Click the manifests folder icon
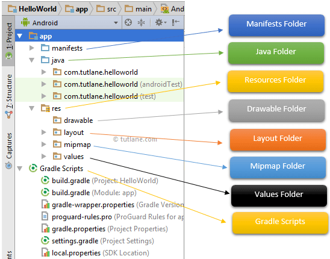The height and width of the screenshot is (259, 330). point(45,48)
